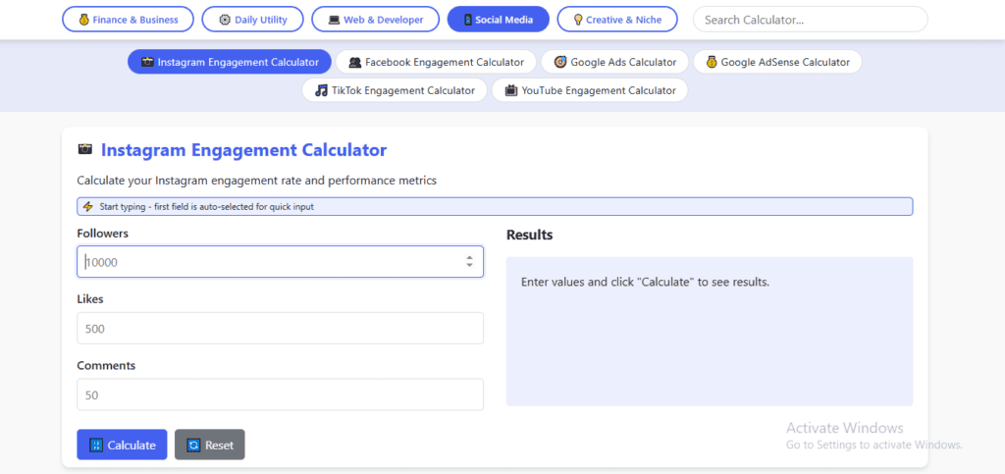Open TikTok Engagement Calculator

395,90
